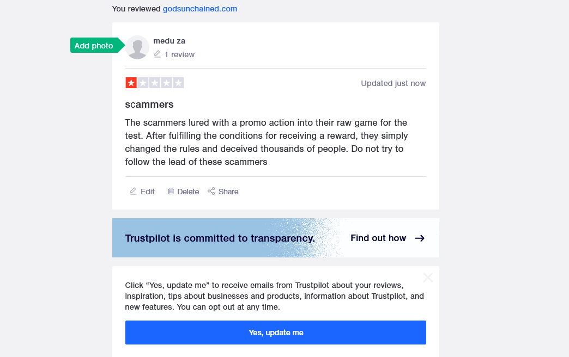
Task: Click the medu za avatar placeholder
Action: [137, 47]
